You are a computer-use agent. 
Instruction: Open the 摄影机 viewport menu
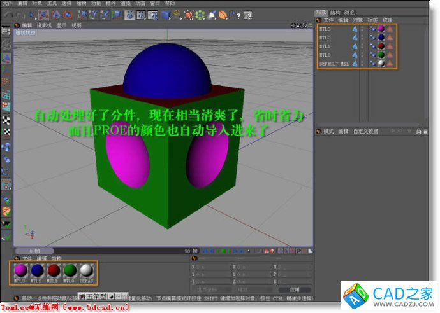click(44, 25)
